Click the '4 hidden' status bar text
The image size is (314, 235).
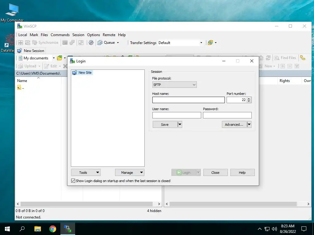[154, 211]
